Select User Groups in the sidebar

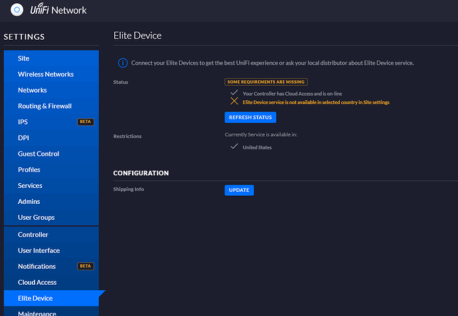pos(51,217)
